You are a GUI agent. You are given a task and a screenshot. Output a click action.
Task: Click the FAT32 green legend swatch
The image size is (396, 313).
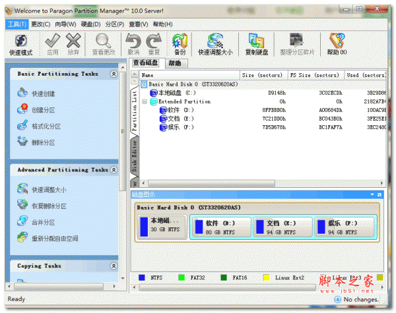(x=181, y=277)
